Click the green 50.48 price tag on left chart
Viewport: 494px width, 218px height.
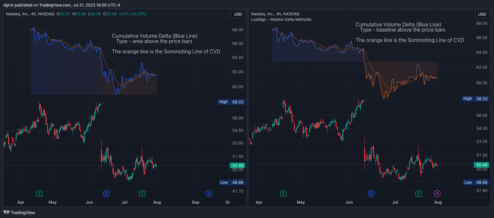pos(238,165)
